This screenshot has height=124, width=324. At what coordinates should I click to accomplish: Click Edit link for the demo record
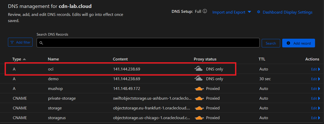click(x=314, y=79)
